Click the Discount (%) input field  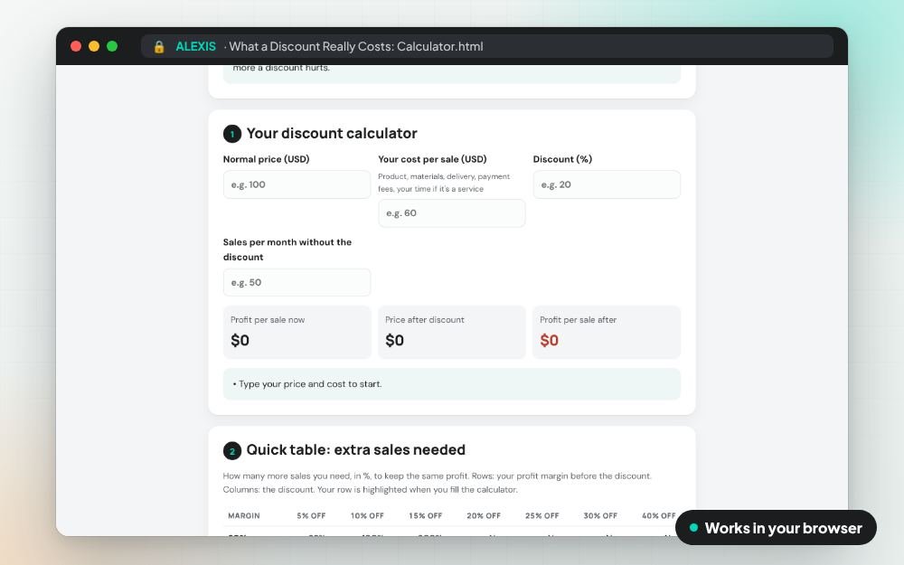pos(607,184)
